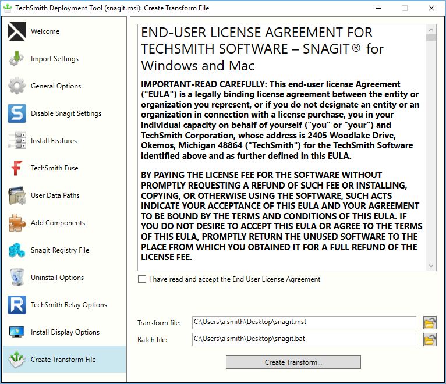The image size is (446, 384).
Task: Accept the End User License Agreement checkbox
Action: [x=142, y=279]
